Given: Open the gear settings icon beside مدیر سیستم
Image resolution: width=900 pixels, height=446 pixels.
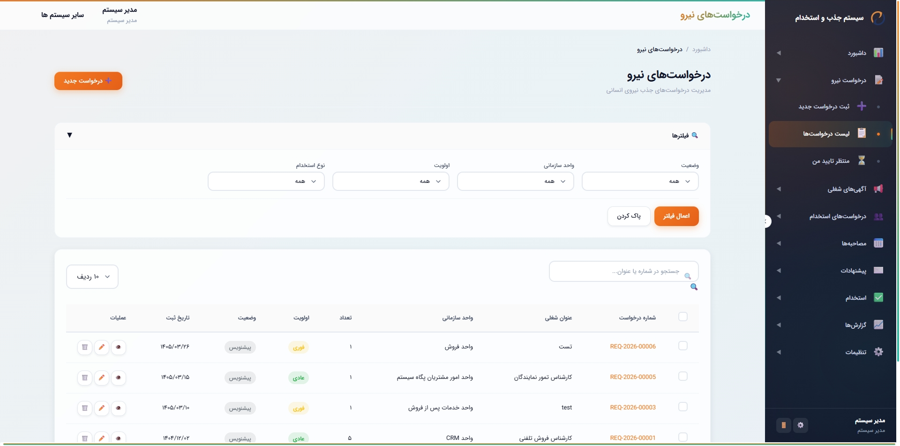Looking at the screenshot, I should [x=801, y=425].
